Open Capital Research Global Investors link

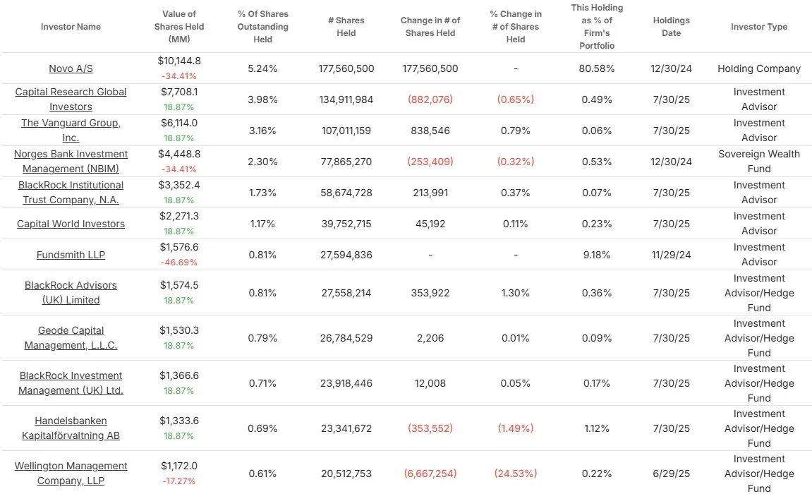tap(71, 99)
